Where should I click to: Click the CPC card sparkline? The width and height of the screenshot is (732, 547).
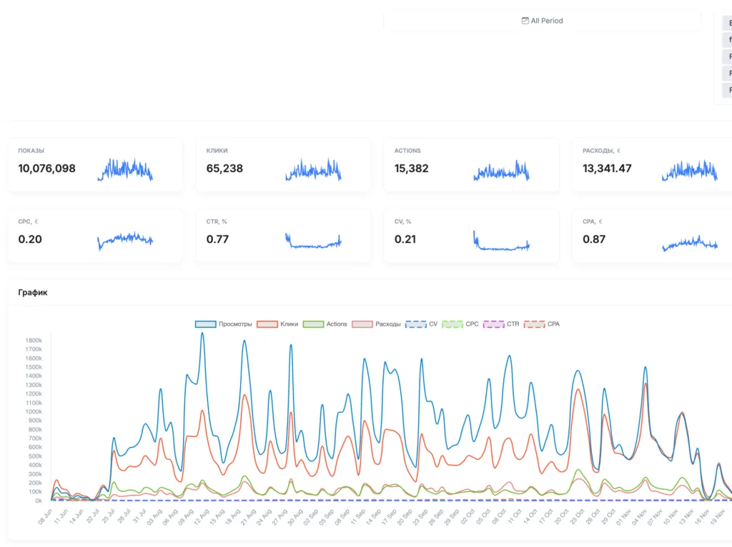pos(125,241)
